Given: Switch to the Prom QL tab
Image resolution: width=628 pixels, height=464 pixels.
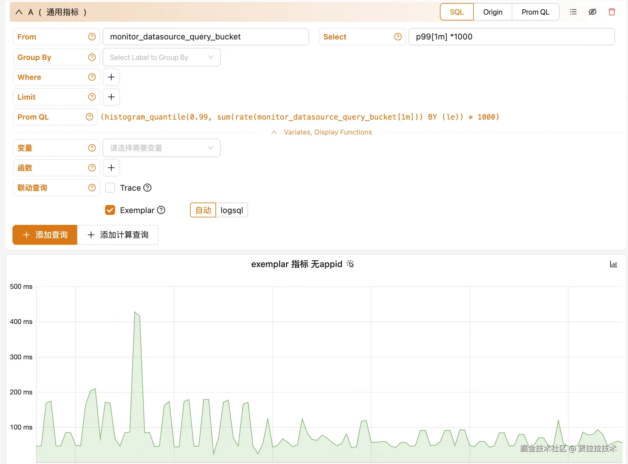Looking at the screenshot, I should point(535,12).
